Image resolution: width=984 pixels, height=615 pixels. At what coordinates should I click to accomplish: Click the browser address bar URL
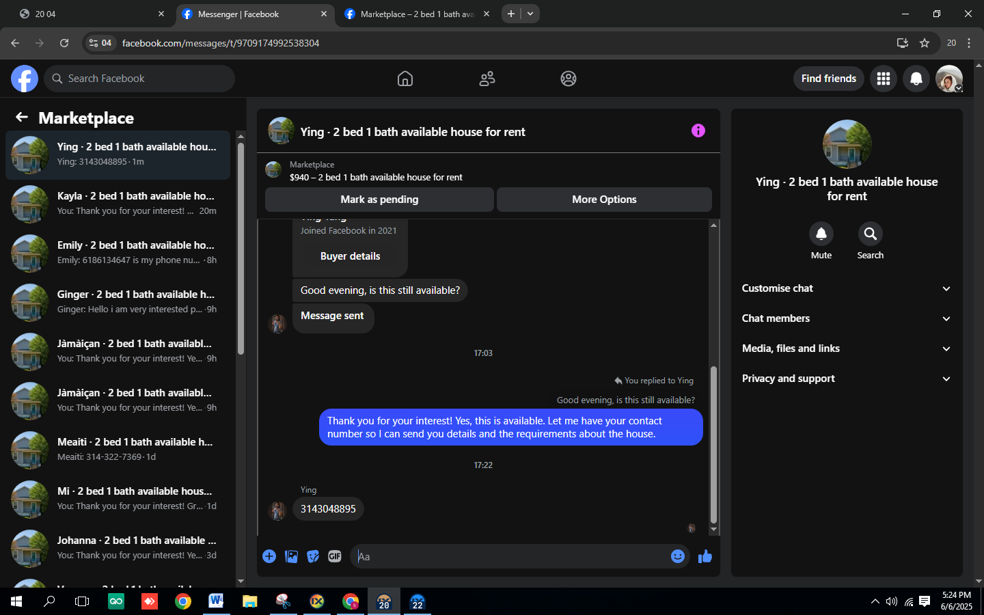[221, 43]
